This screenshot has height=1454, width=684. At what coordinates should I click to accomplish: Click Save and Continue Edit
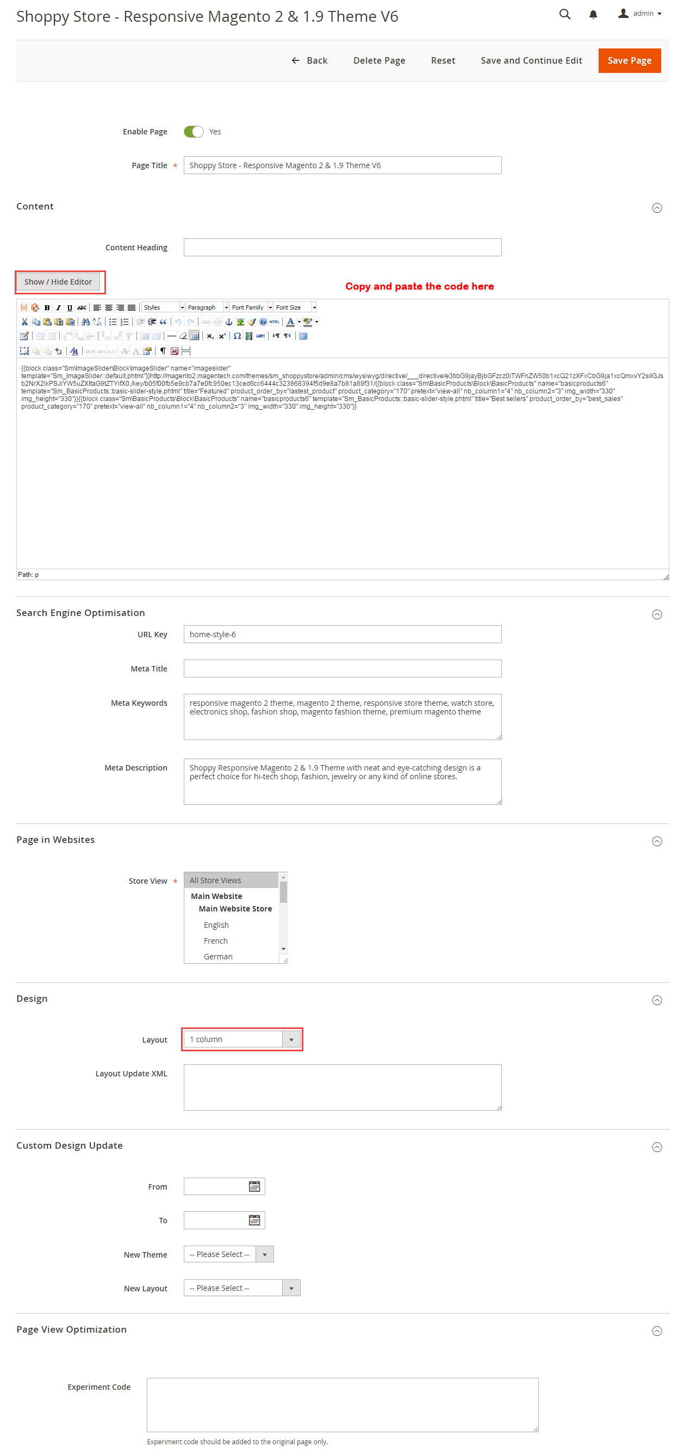(531, 60)
